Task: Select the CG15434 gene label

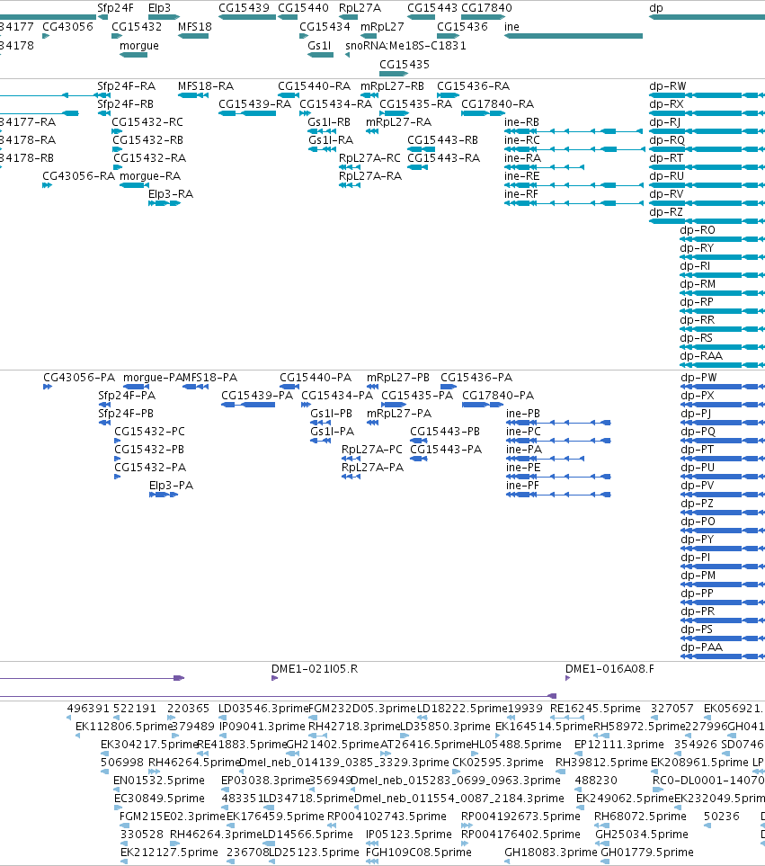Action: [x=325, y=26]
